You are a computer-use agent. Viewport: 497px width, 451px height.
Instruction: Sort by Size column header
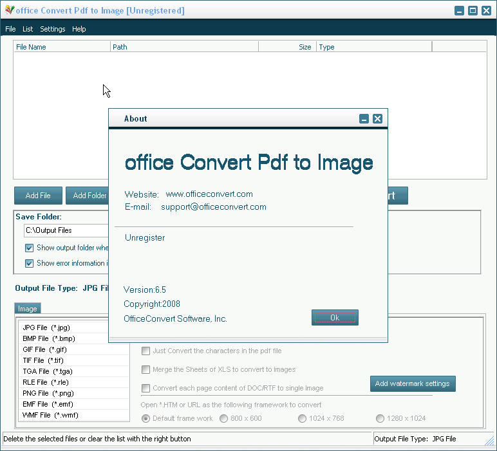point(287,47)
